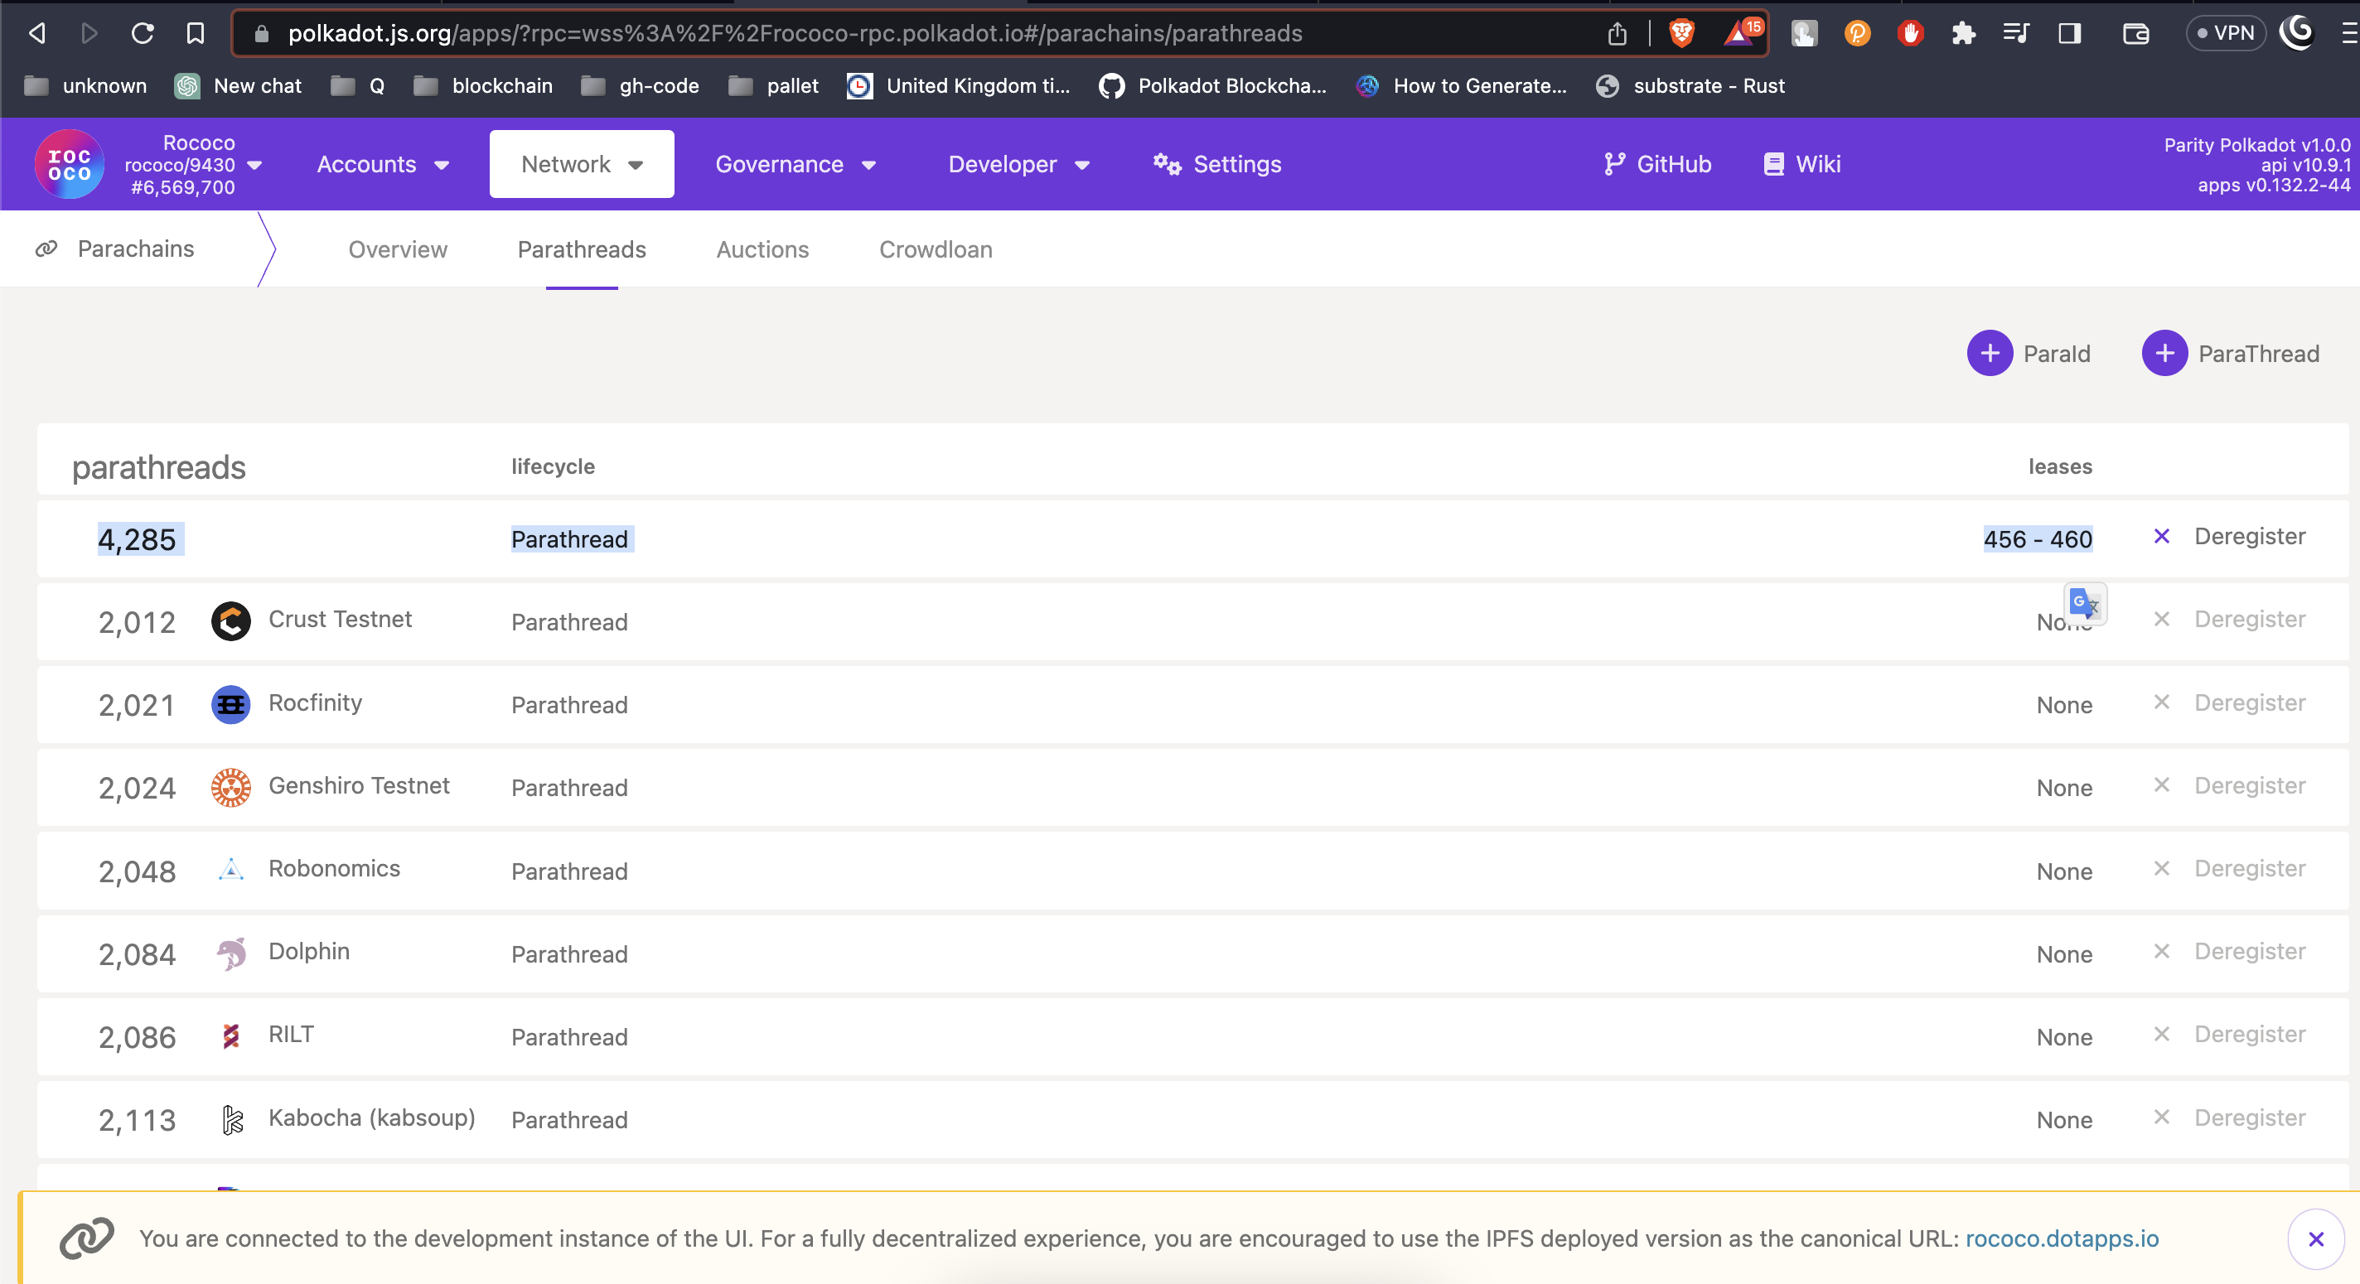Switch to the Crowdloan tab

click(936, 249)
